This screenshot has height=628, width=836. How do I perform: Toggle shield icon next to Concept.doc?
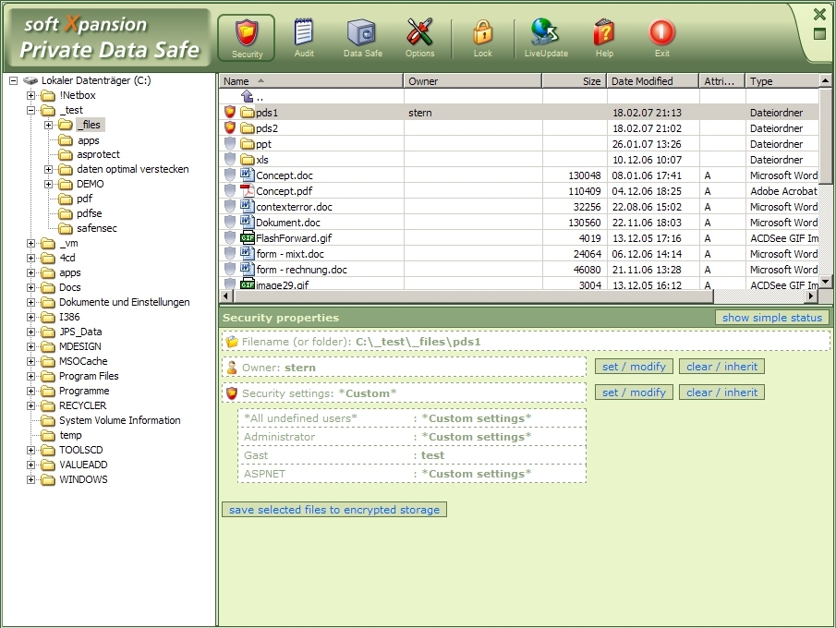[230, 175]
